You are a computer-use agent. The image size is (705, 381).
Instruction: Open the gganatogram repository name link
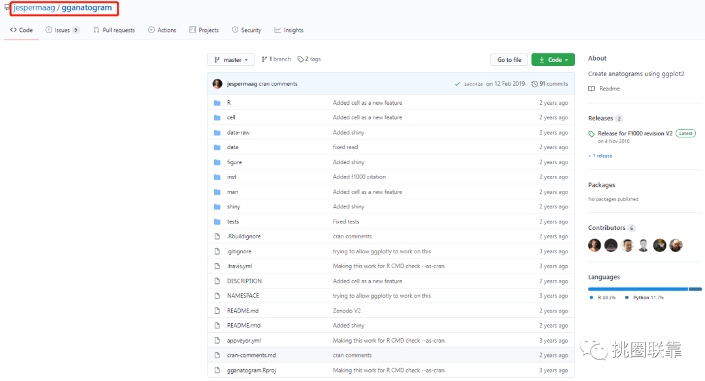86,8
